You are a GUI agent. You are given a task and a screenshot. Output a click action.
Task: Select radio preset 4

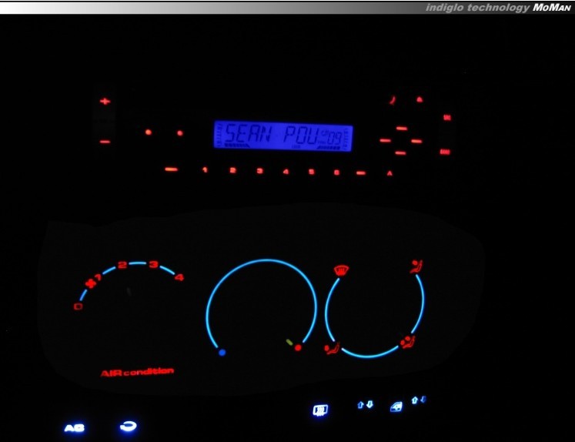pos(286,171)
